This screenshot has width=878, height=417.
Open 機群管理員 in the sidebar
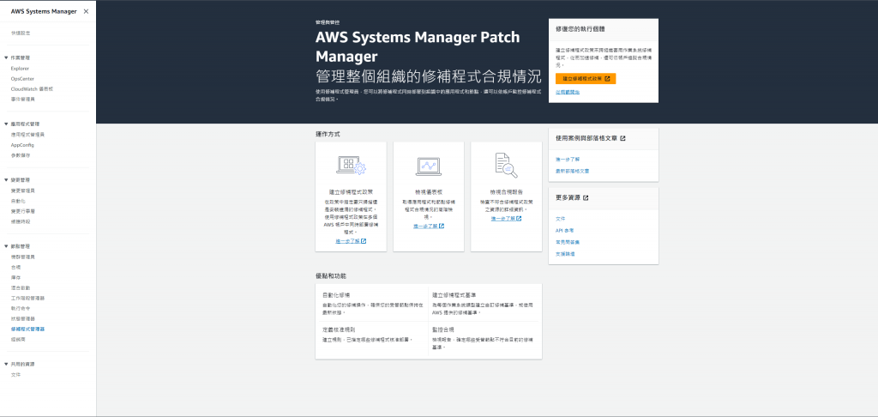pos(23,257)
